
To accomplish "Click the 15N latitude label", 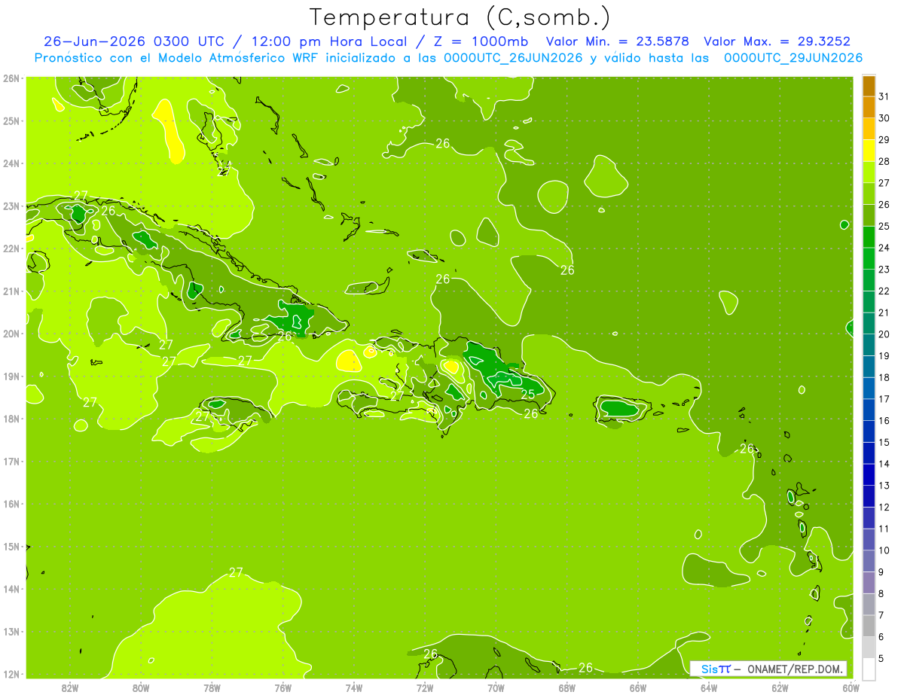I will [x=11, y=546].
